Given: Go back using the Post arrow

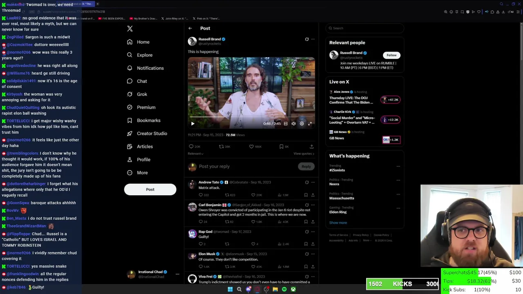Looking at the screenshot, I should coord(190,28).
